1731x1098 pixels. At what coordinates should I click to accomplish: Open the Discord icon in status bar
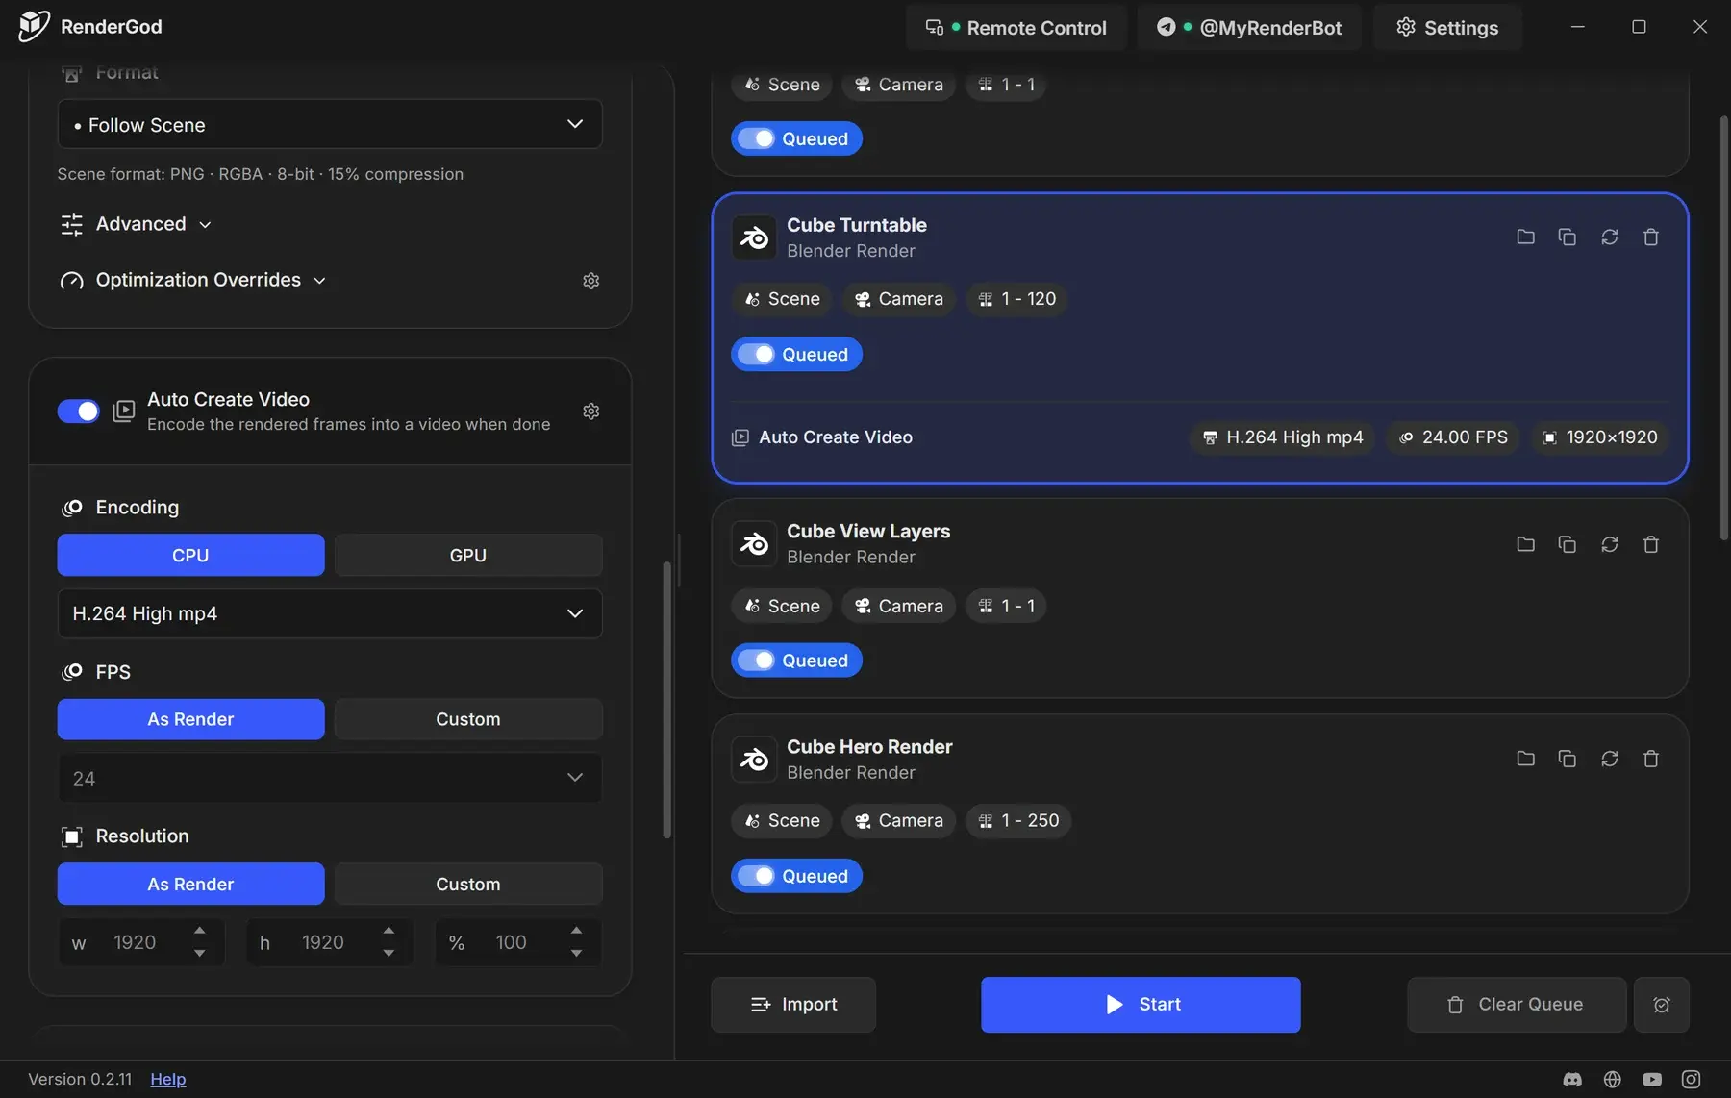coord(1572,1080)
